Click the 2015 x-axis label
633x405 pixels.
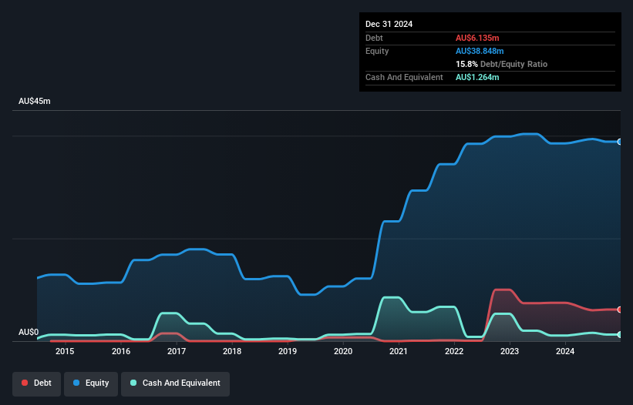[x=65, y=351]
